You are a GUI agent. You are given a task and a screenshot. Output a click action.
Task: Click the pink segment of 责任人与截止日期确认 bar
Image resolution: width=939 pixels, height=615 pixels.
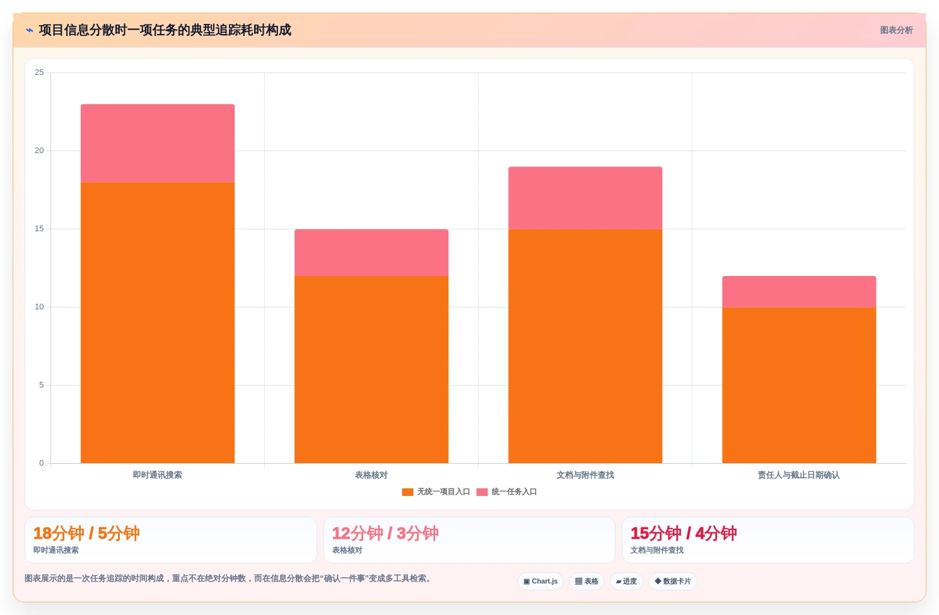click(799, 291)
